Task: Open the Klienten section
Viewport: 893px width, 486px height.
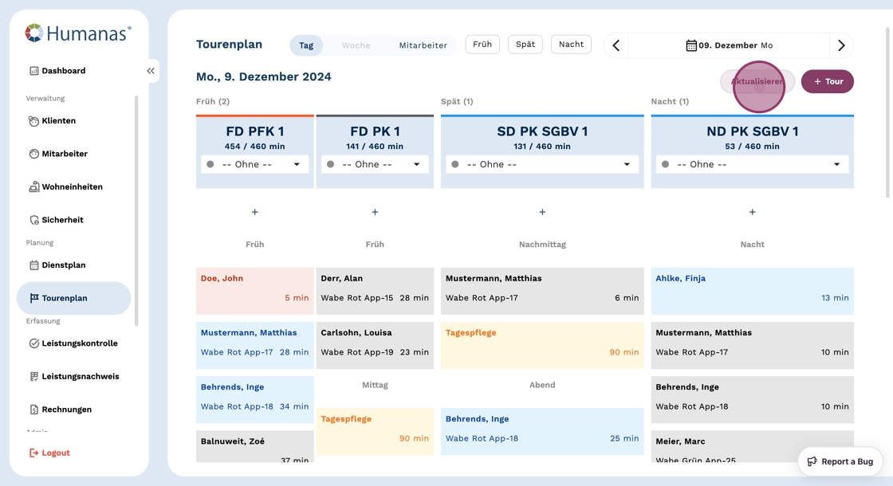Action: pyautogui.click(x=53, y=120)
